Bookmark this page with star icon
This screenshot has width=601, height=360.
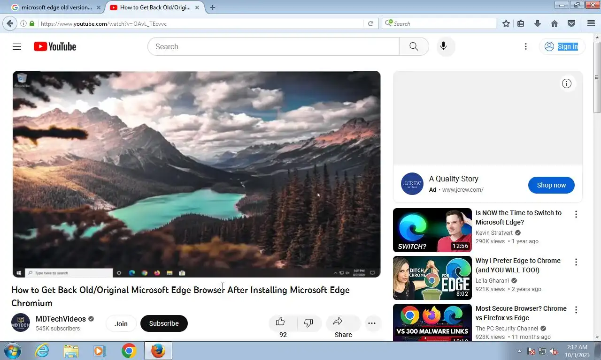506,23
